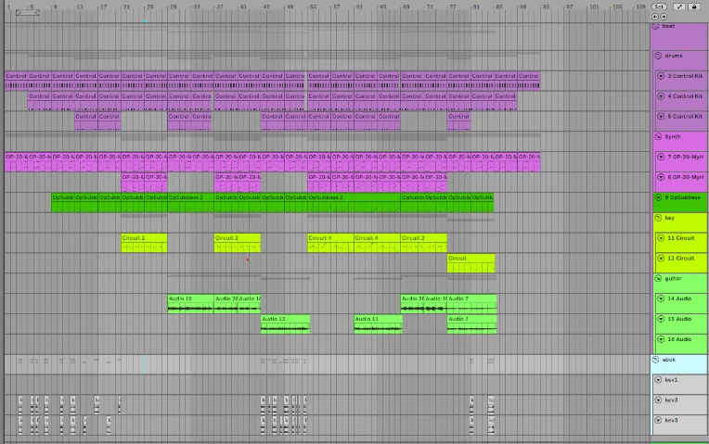Unfold the 14 Audio track arrow
709x444 pixels.
[660, 298]
